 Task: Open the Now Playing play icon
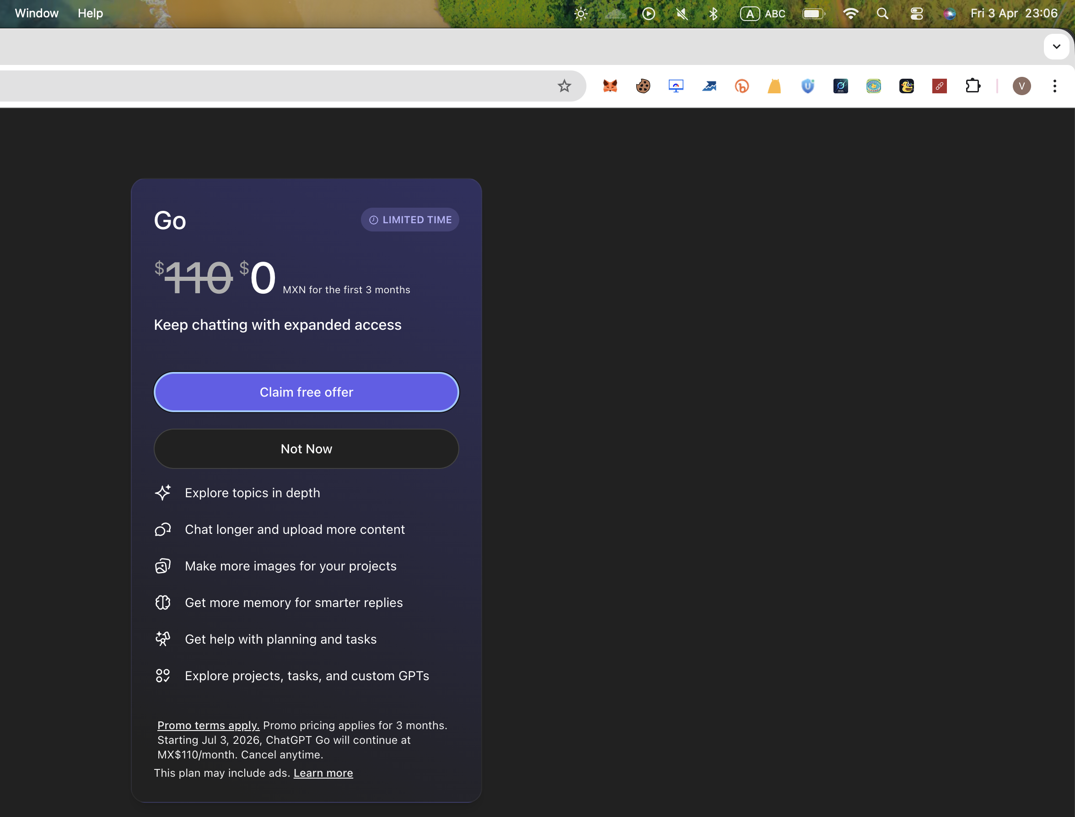point(649,14)
